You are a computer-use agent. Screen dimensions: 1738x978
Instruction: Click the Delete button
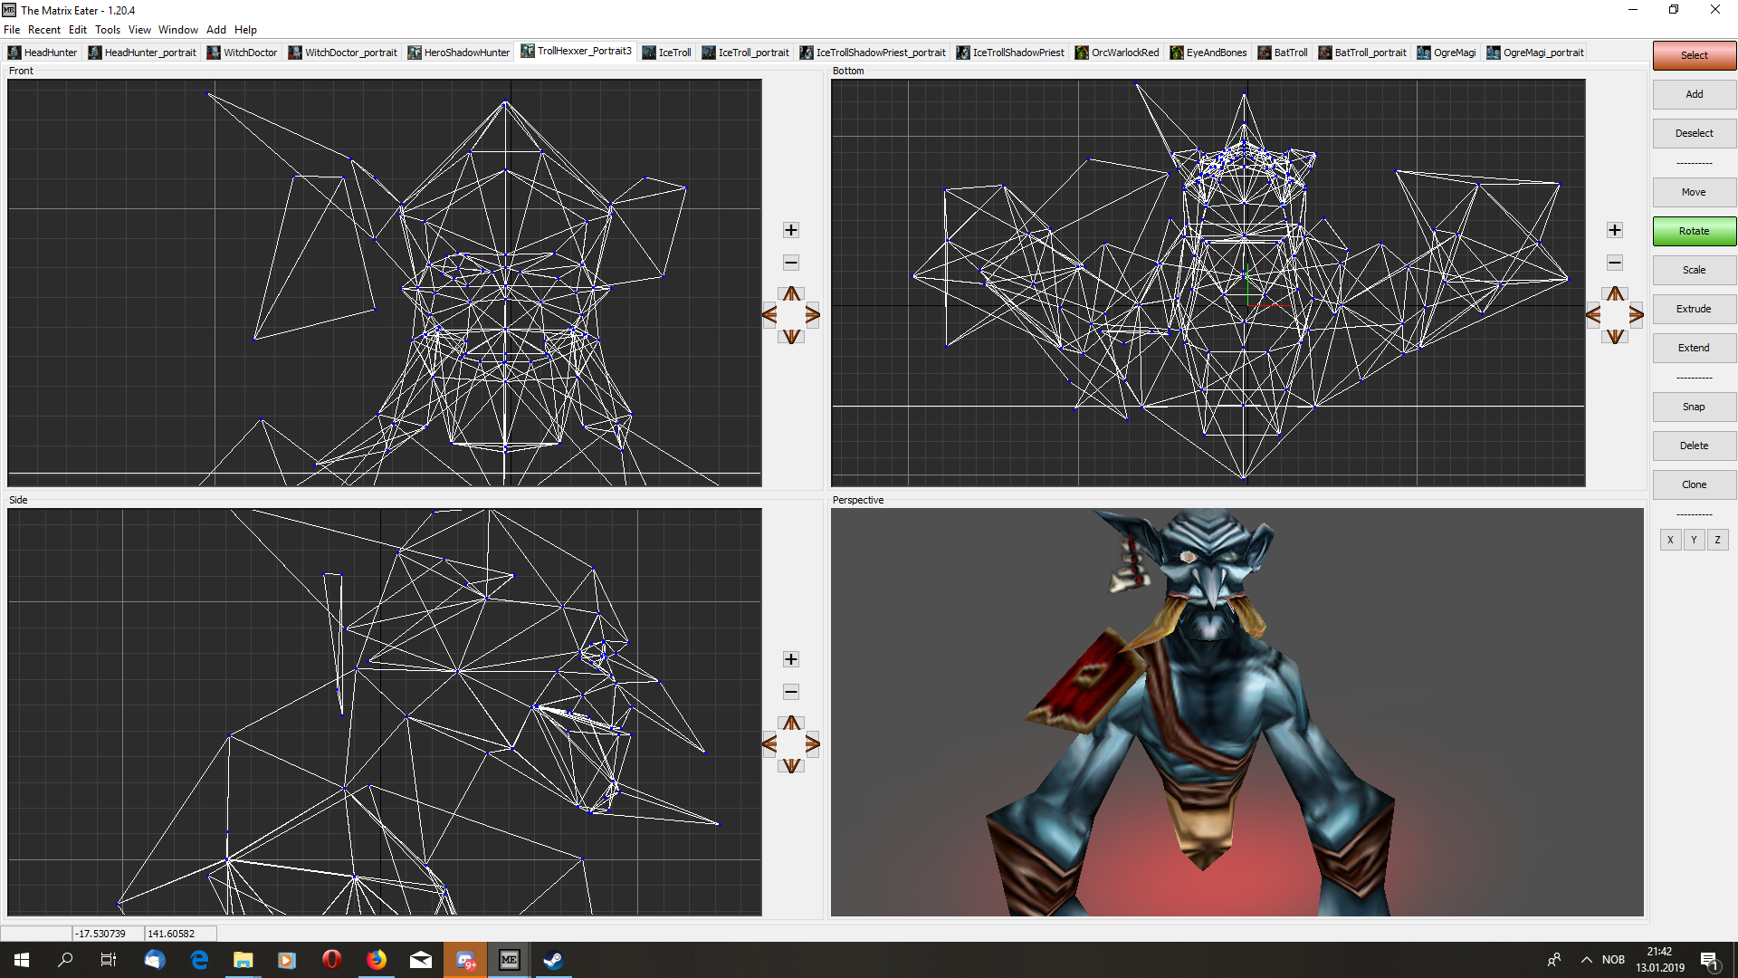[x=1694, y=446]
